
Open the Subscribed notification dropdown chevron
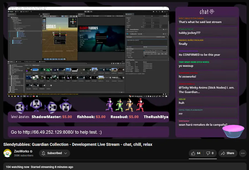[65, 153]
